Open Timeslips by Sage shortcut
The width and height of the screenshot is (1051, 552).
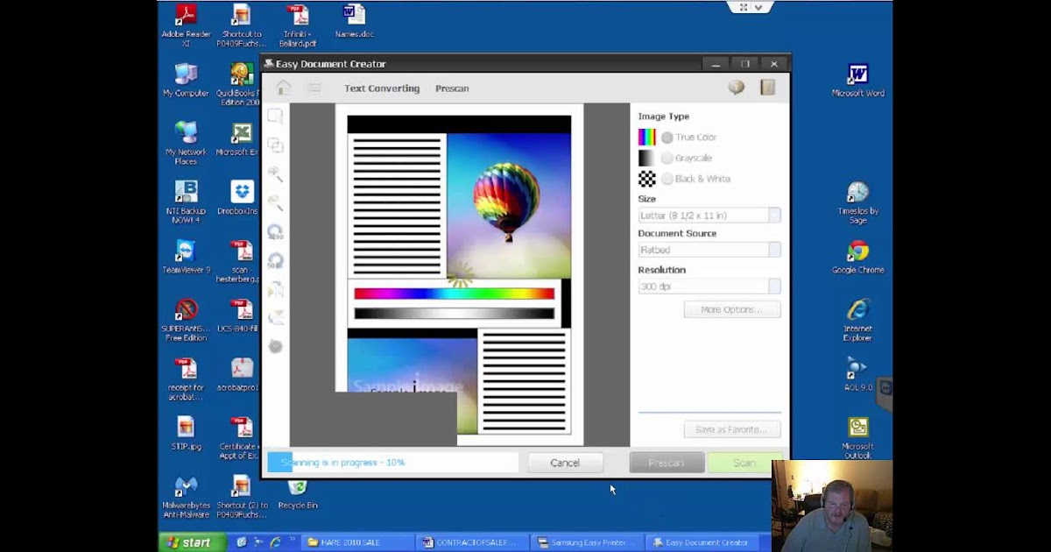coord(857,202)
